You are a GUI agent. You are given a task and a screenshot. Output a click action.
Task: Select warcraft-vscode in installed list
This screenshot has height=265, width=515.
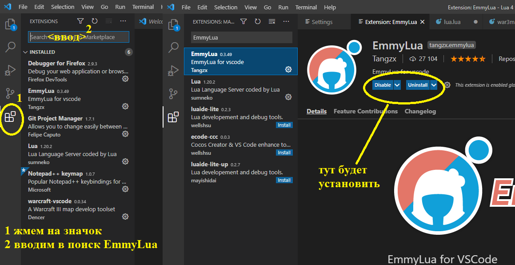(78, 209)
